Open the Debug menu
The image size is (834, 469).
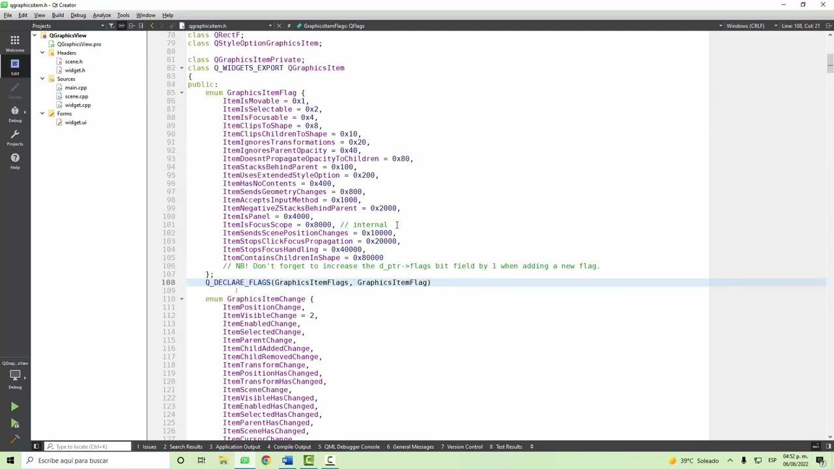(x=78, y=15)
